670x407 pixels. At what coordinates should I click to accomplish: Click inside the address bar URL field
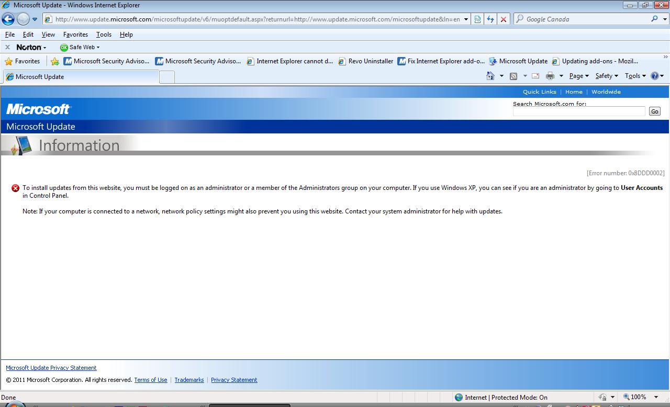(258, 19)
